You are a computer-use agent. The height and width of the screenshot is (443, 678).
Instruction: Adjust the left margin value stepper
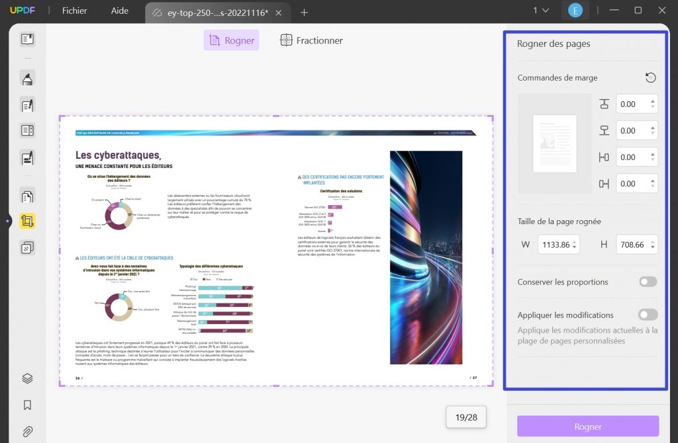click(652, 157)
